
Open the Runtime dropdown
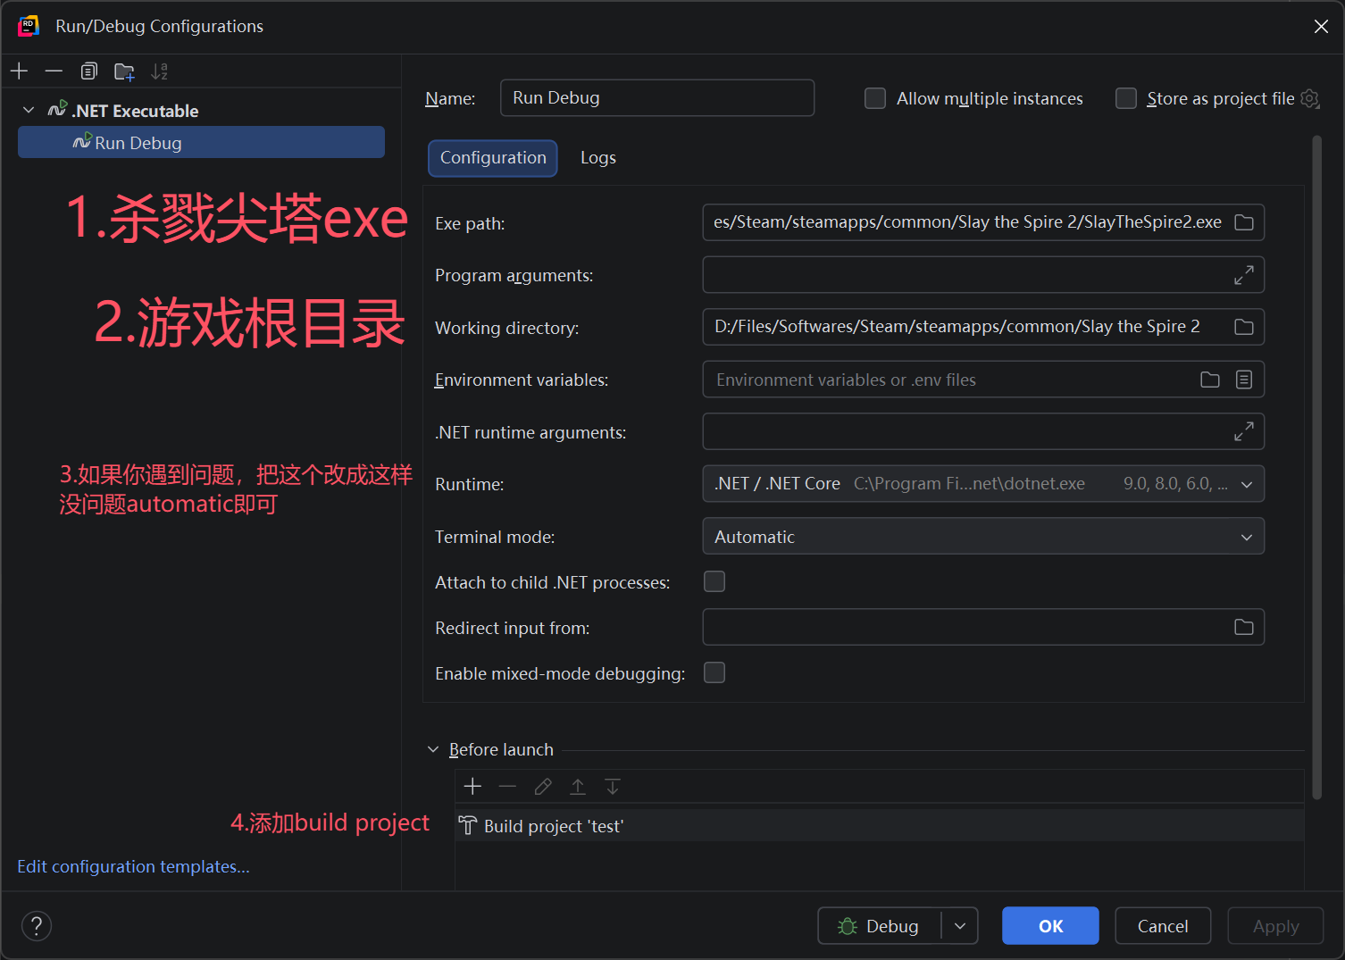[1247, 484]
